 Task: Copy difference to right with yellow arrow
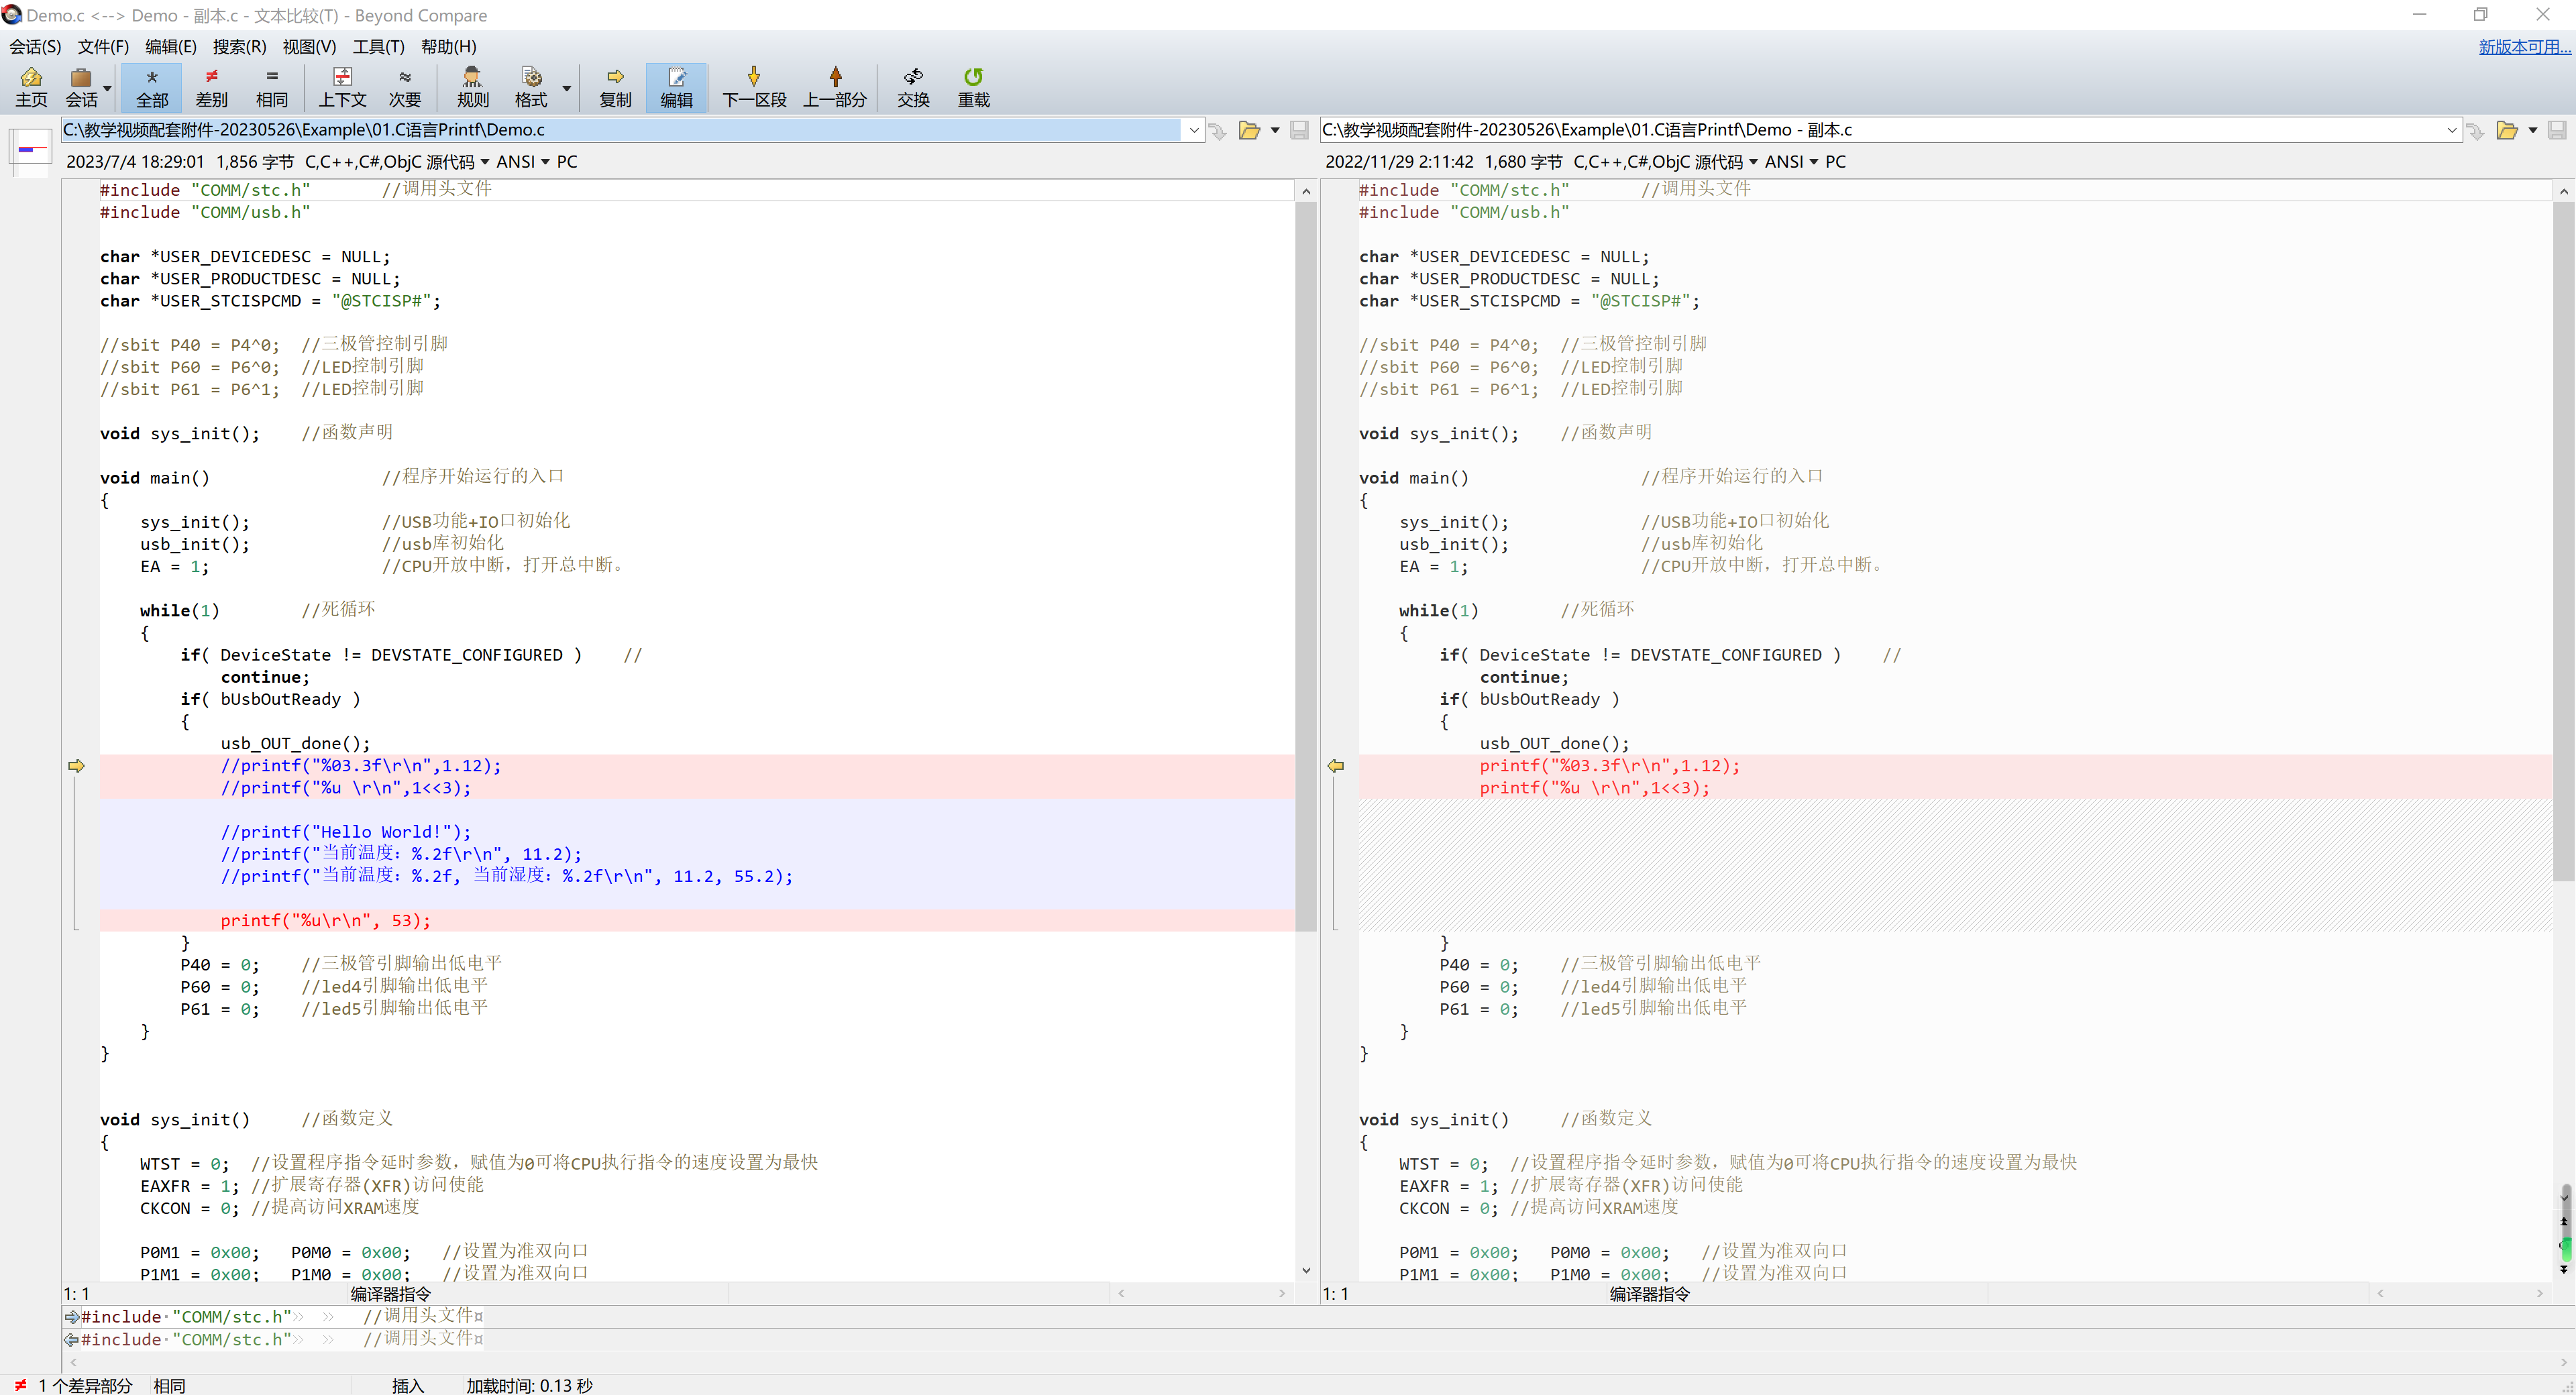[x=76, y=766]
